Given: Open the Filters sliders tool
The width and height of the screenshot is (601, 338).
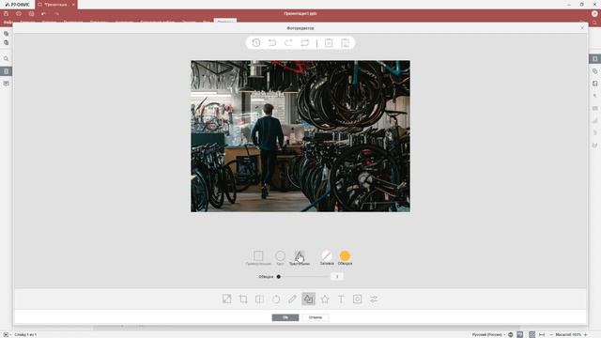Looking at the screenshot, I should (x=374, y=299).
